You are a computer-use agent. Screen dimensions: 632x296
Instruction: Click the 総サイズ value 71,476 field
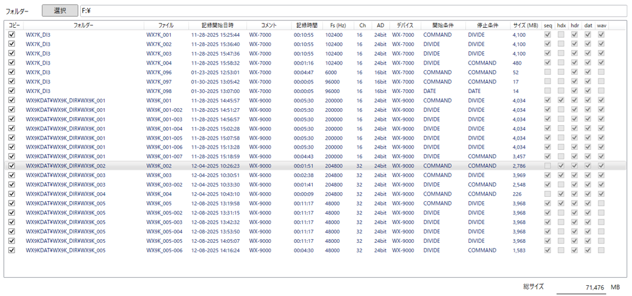pos(580,288)
